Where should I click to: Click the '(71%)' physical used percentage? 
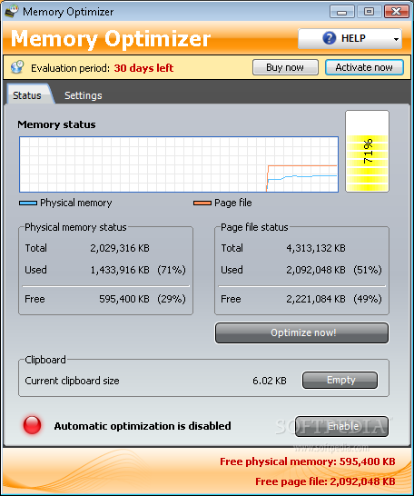point(172,270)
